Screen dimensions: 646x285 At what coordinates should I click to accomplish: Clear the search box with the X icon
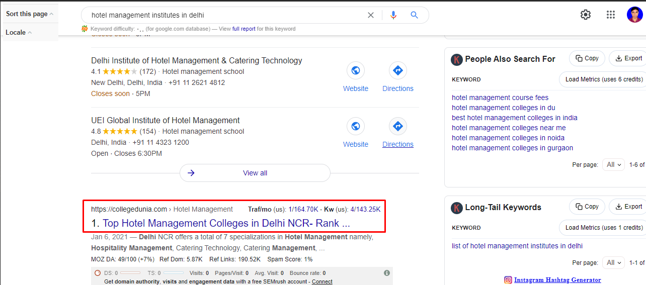371,15
